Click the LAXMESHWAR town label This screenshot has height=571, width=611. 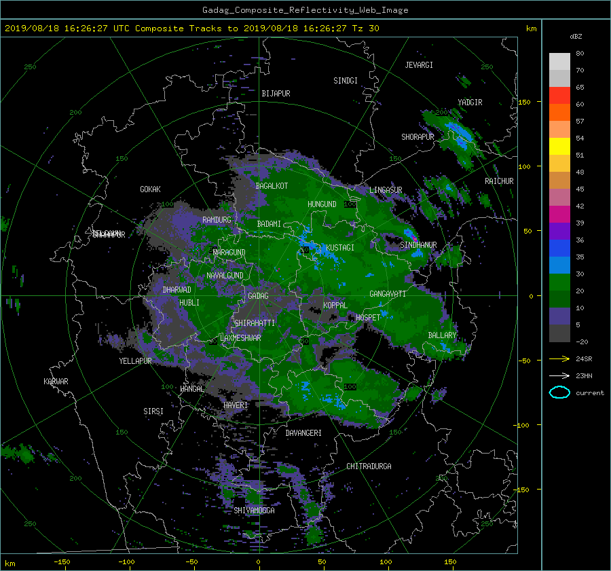240,338
